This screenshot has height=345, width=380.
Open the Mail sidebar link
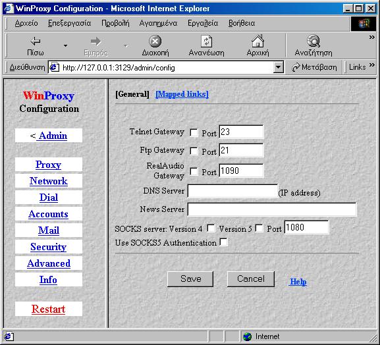[x=49, y=230]
